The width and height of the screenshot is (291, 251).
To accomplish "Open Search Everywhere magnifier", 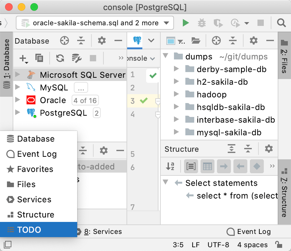I will [x=281, y=23].
